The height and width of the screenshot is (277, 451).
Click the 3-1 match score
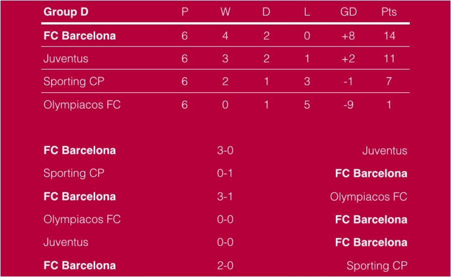(x=225, y=196)
